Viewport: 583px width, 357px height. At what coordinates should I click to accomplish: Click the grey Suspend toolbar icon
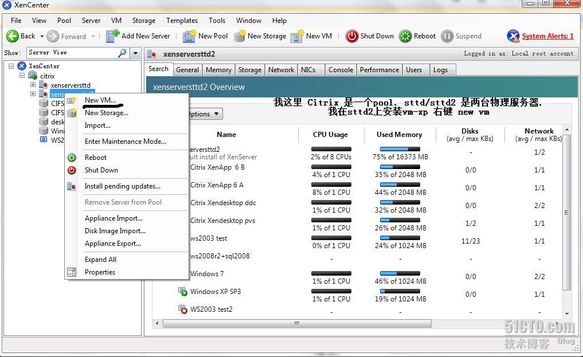tap(447, 36)
